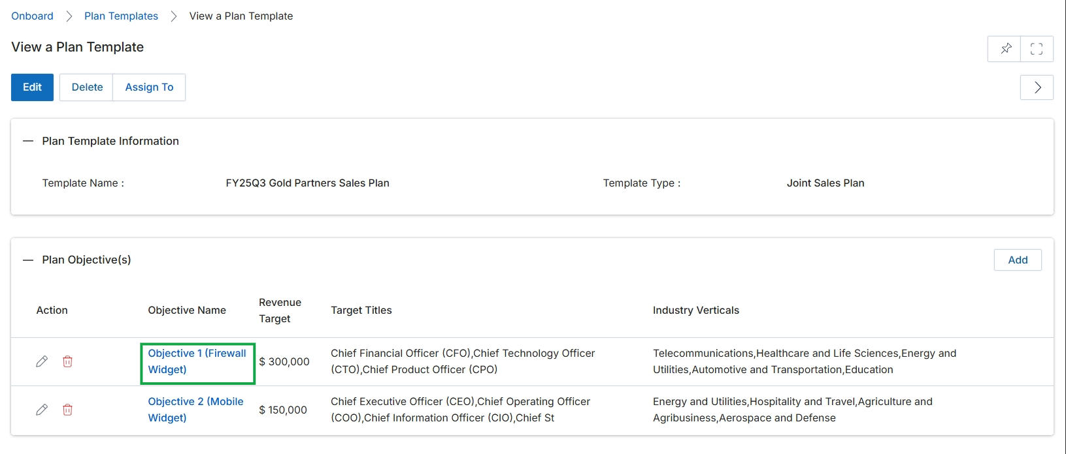Image resolution: width=1066 pixels, height=454 pixels.
Task: Click the pin icon at top right
Action: (1005, 49)
